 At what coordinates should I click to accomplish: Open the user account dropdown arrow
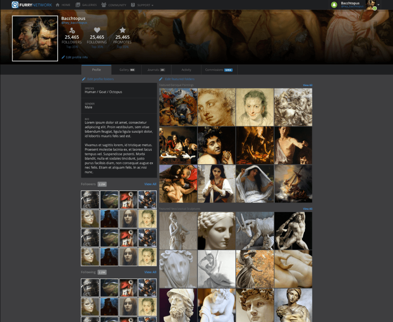coord(378,5)
